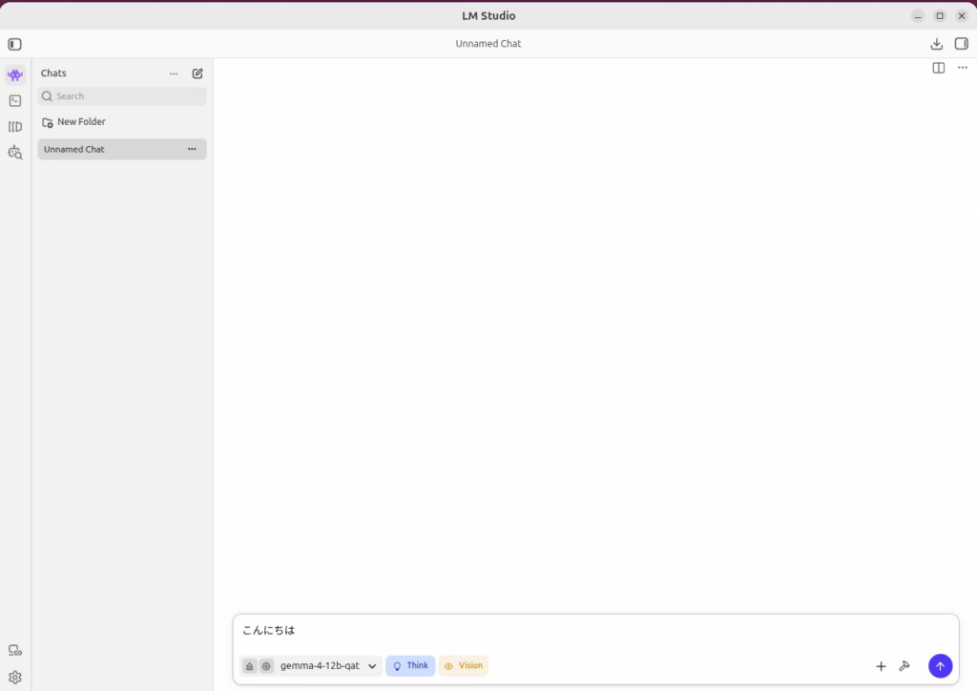The height and width of the screenshot is (691, 977).
Task: Open Unnamed Chat row options ellipsis
Action: pyautogui.click(x=192, y=149)
